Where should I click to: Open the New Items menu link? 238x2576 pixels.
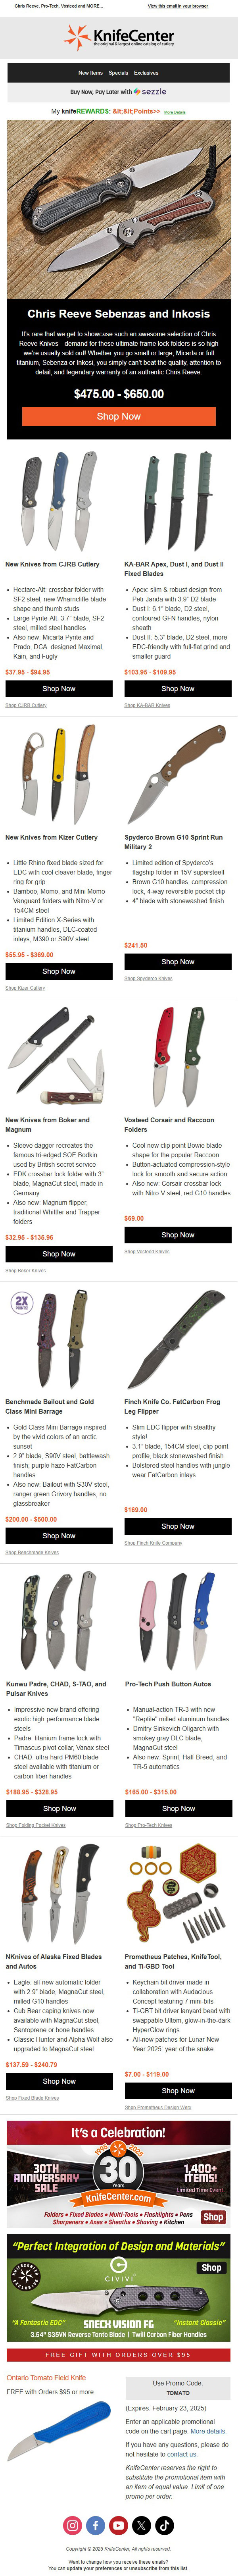click(90, 73)
